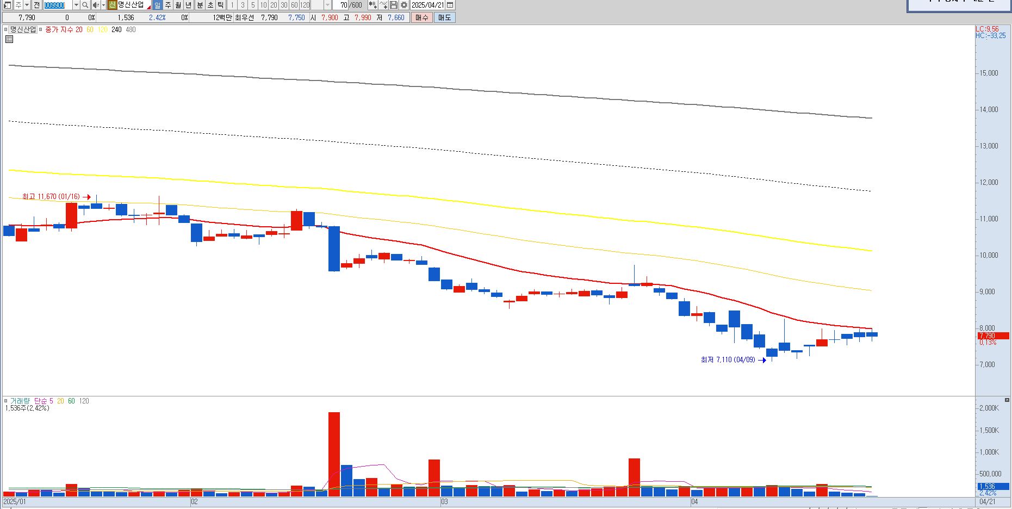Click the 전 button in toolbar
1012x509 pixels.
pos(36,5)
